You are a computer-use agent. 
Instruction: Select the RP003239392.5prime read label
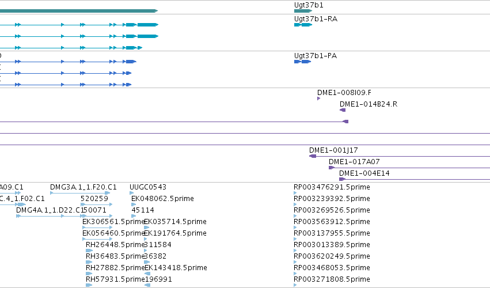332,199
